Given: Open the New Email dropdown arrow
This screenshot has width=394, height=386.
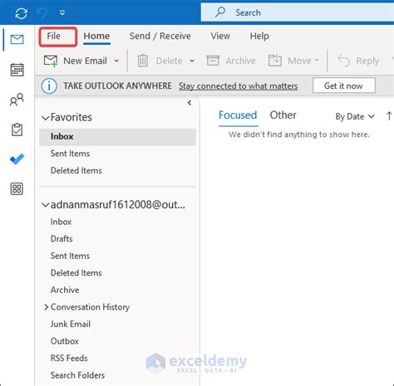Looking at the screenshot, I should point(116,61).
